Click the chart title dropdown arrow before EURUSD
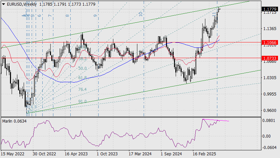Image resolution: width=280 pixels, height=158 pixels. (x=3, y=4)
